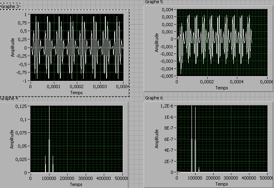Click the 300000 X-scale marker in Graphe 4
274x188 pixels.
tap(86, 178)
